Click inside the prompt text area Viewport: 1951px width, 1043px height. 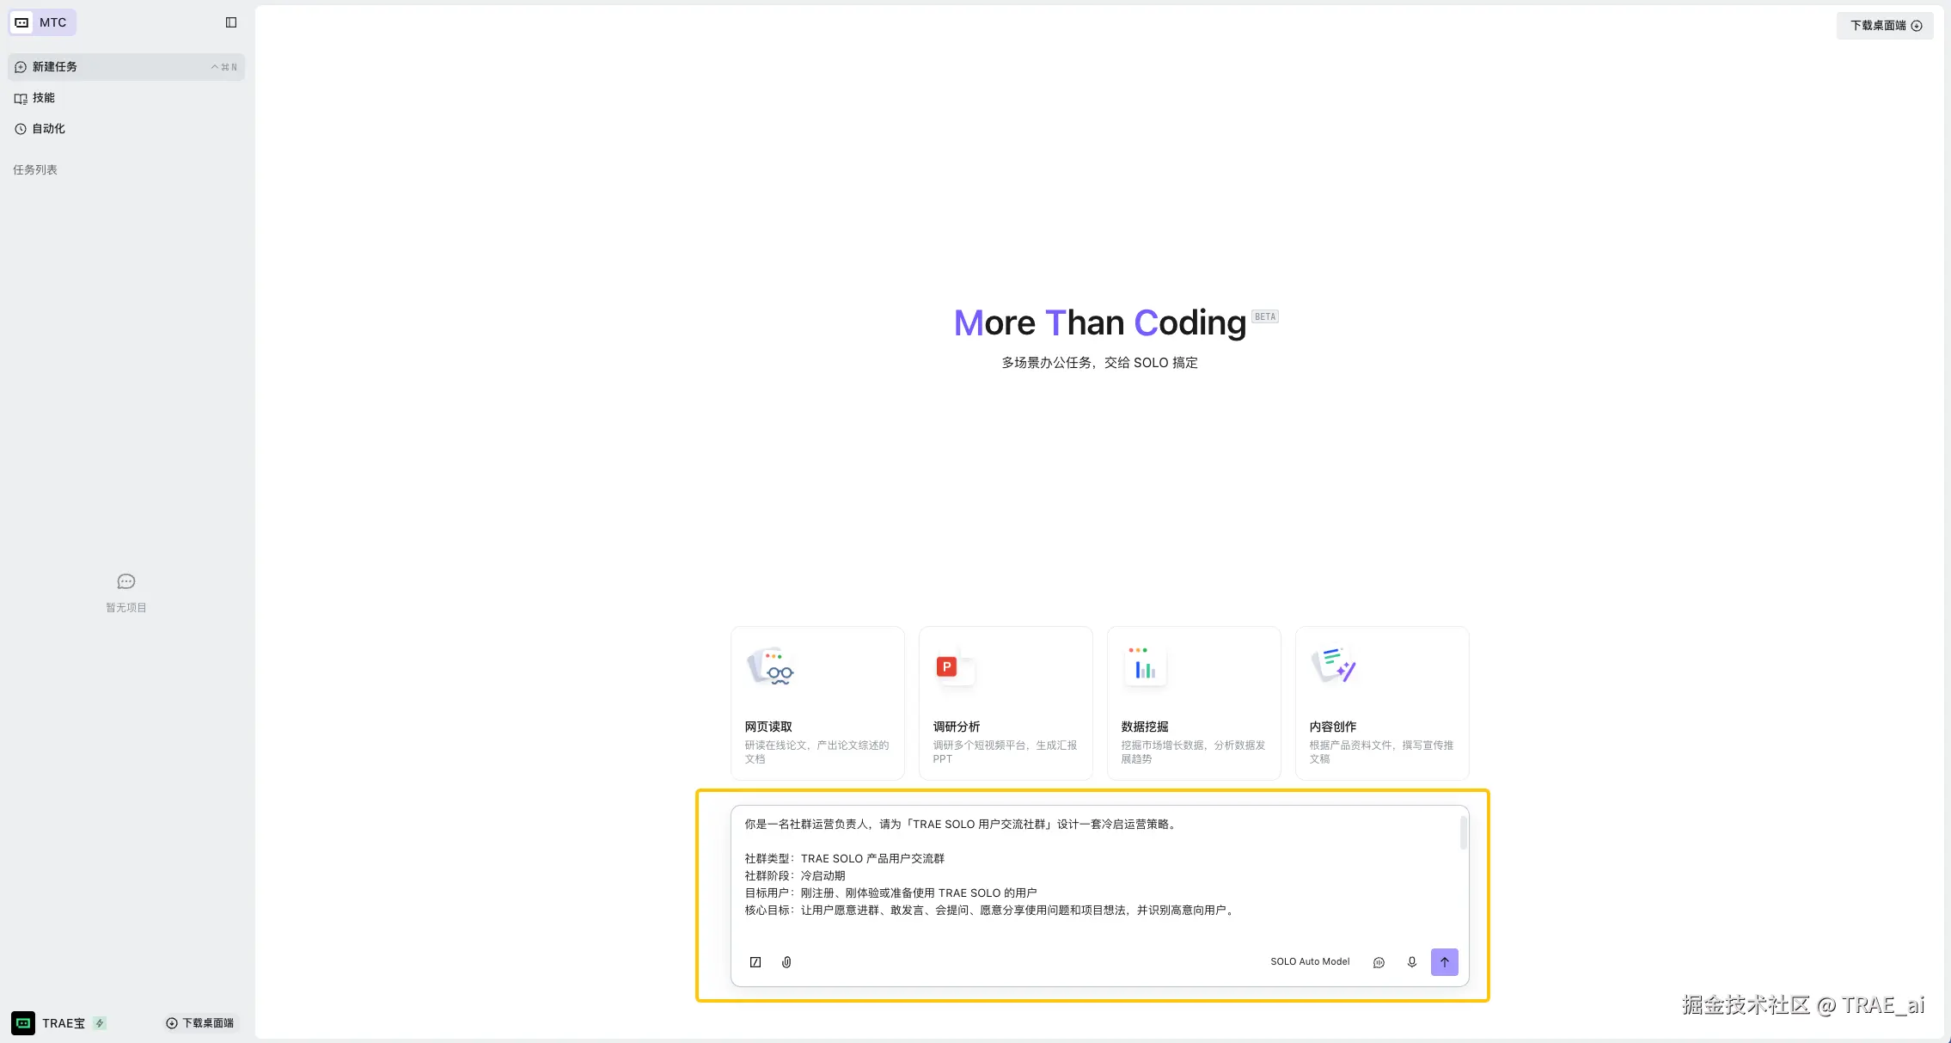coord(1098,874)
